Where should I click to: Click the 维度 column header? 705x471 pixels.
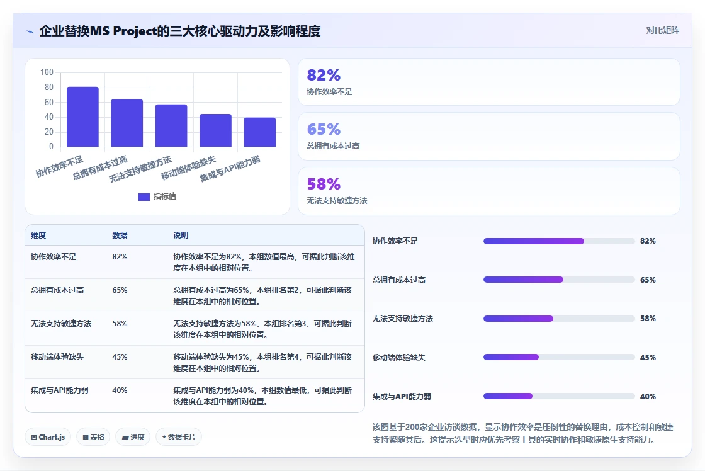pyautogui.click(x=38, y=235)
